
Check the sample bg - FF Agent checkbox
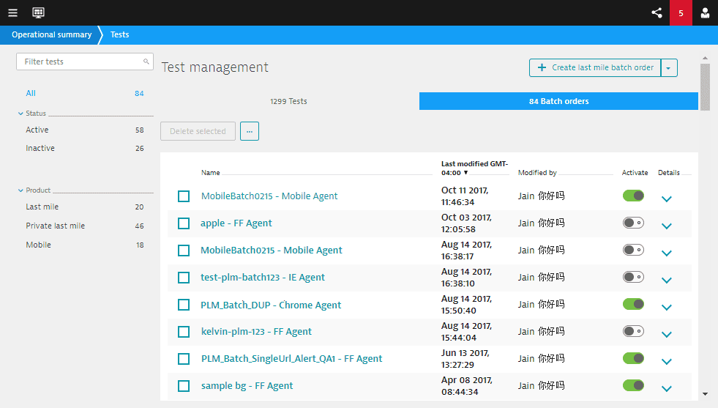point(184,386)
